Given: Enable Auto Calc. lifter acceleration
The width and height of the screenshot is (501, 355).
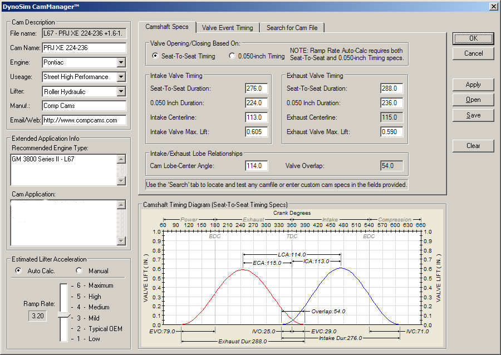Looking at the screenshot, I should click(19, 270).
